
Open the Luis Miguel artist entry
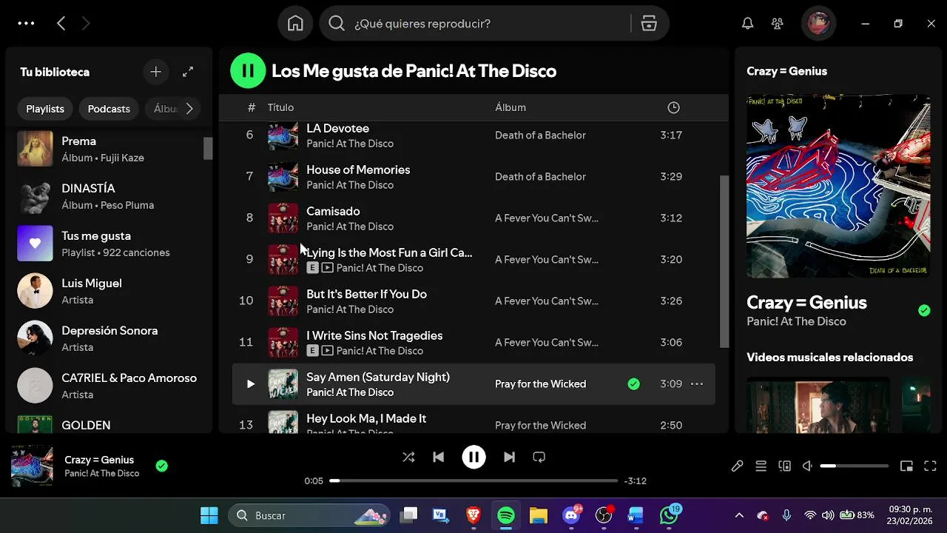109,291
